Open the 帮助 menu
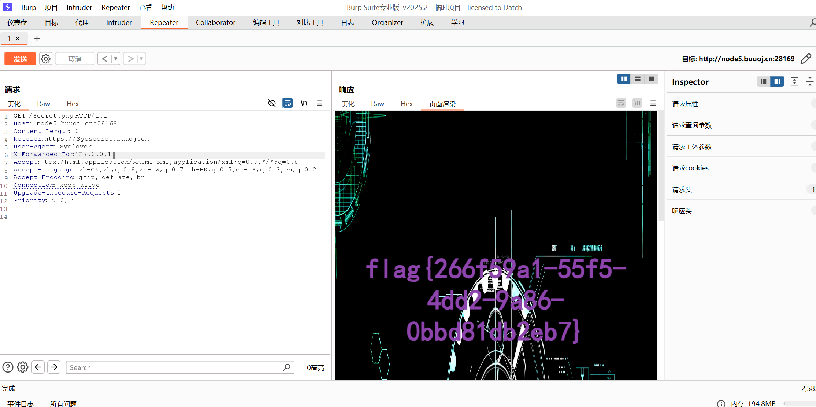This screenshot has width=816, height=407. tap(167, 7)
